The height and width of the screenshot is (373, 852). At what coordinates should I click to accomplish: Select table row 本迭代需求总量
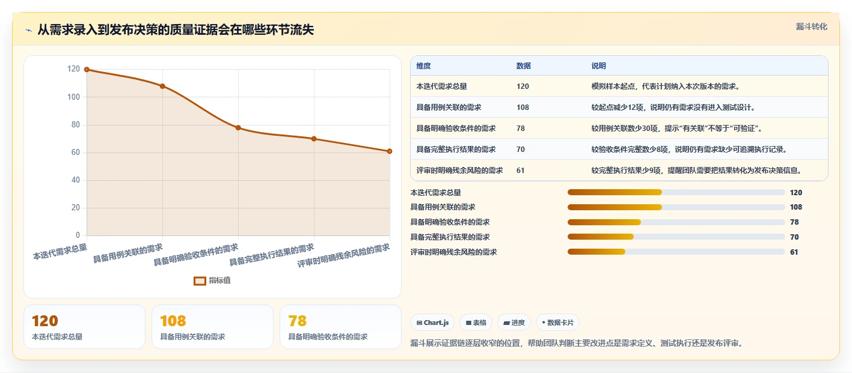coord(619,86)
